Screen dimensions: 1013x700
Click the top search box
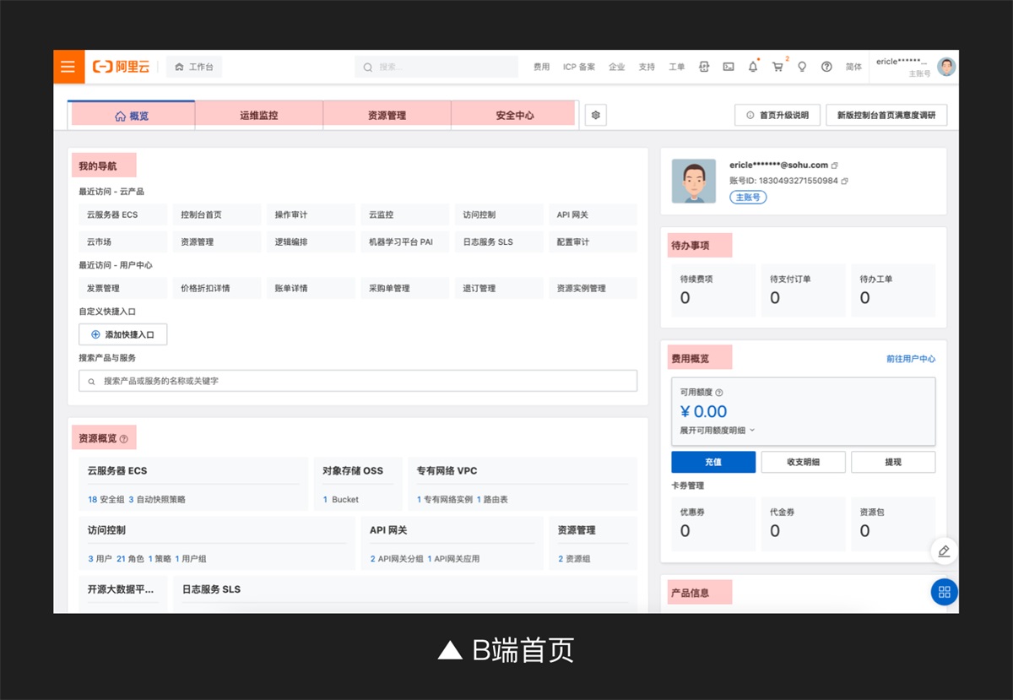(436, 67)
